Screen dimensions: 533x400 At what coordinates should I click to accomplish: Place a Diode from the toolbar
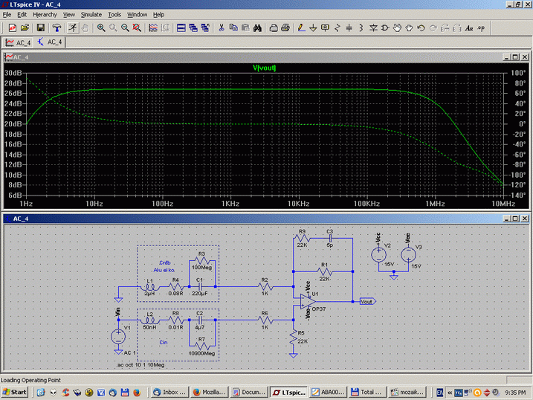click(x=373, y=28)
